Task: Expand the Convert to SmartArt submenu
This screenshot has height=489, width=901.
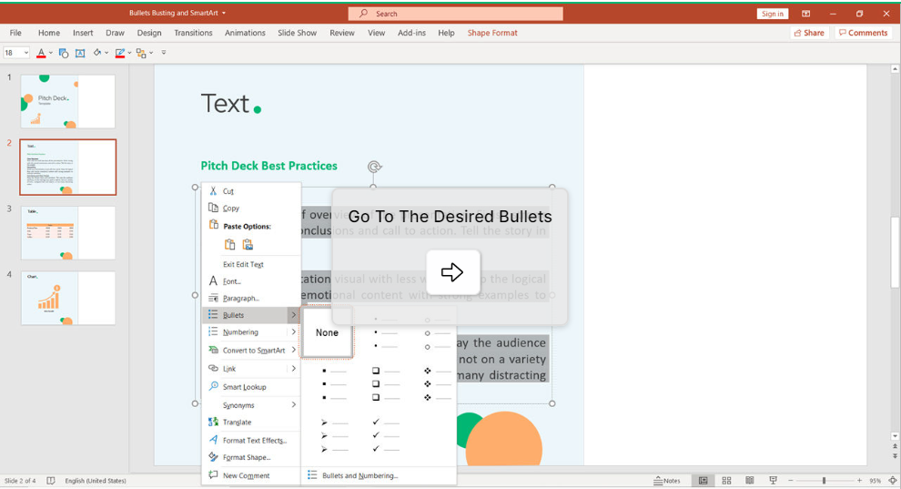Action: 294,350
